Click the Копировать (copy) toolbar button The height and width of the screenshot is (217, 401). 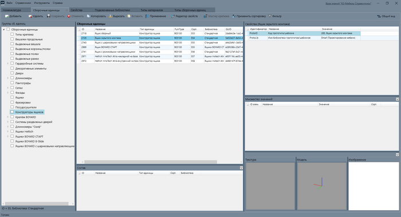pos(96,16)
